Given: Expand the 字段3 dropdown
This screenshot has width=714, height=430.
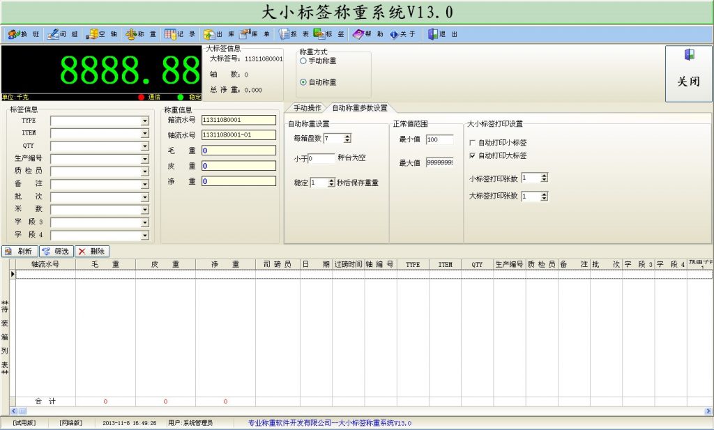Looking at the screenshot, I should coord(144,222).
